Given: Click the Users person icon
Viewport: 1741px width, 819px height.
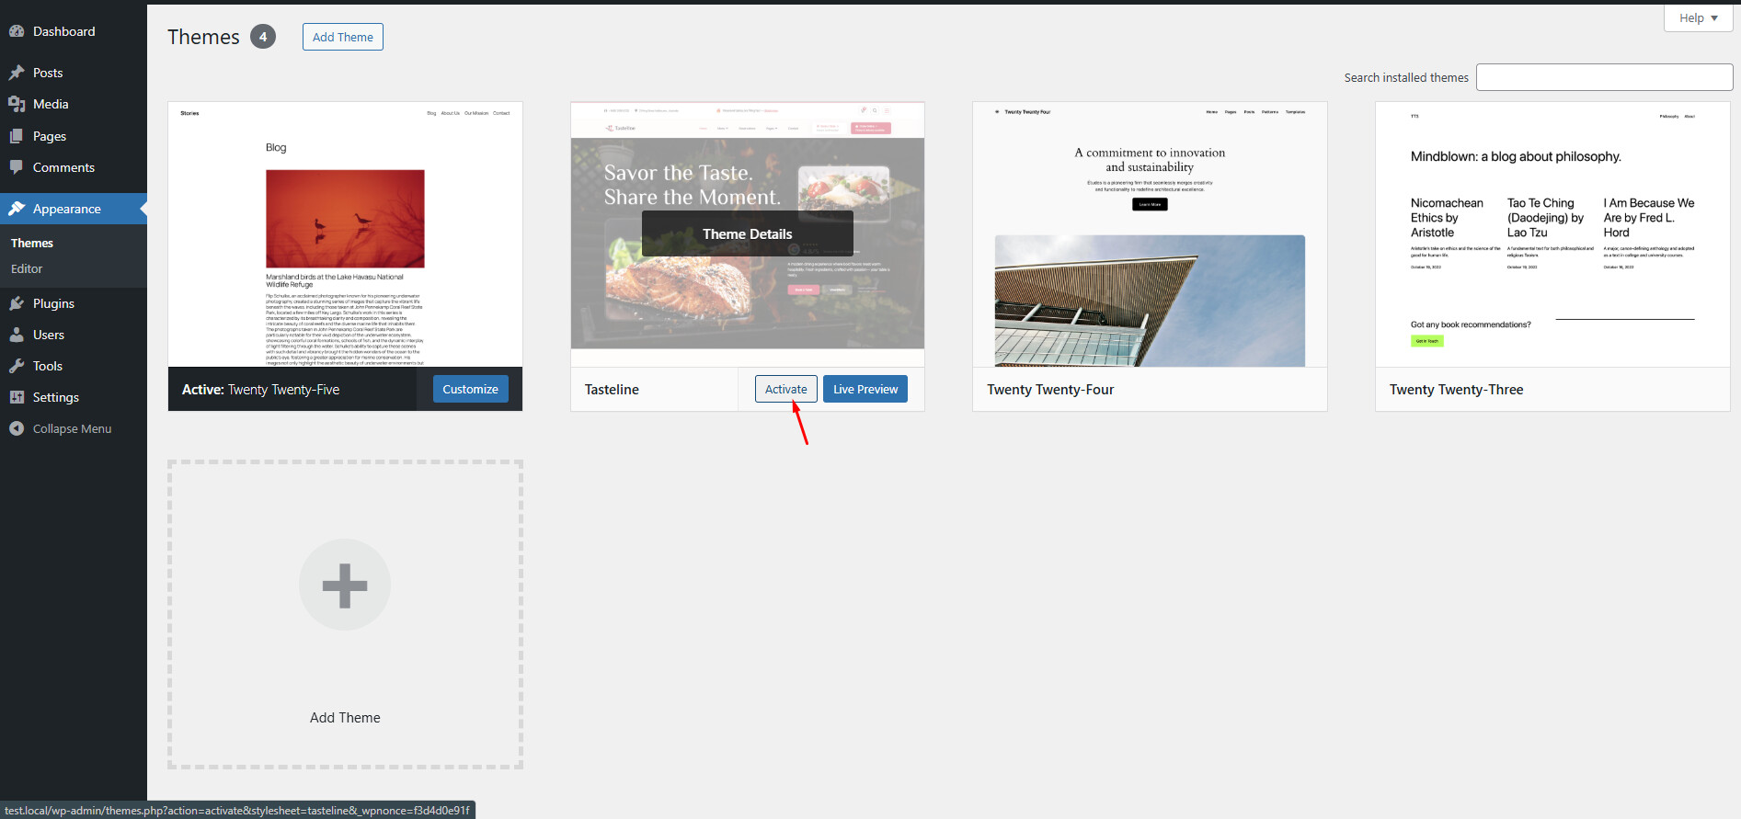Looking at the screenshot, I should [17, 335].
